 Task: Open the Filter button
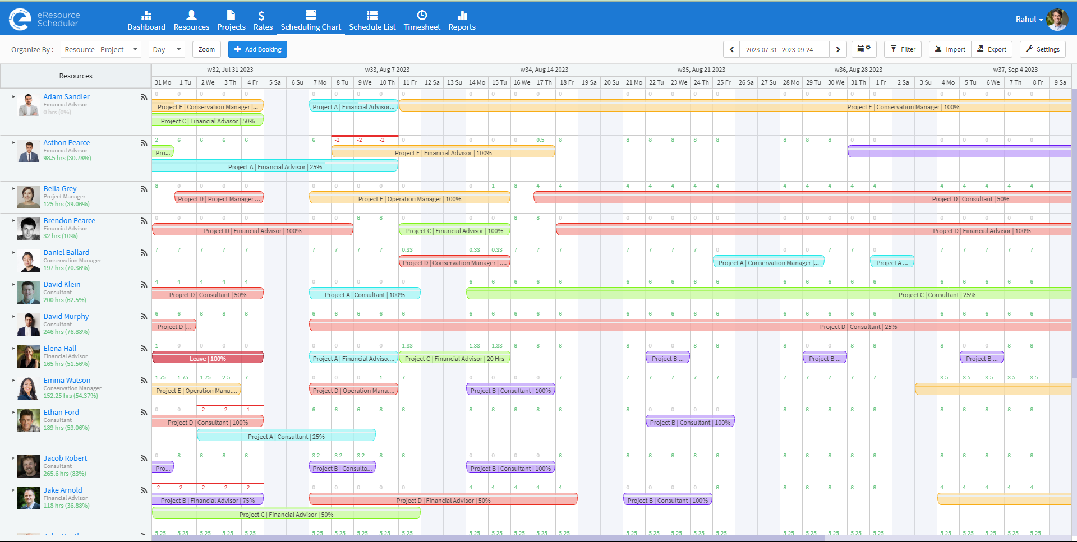click(903, 49)
